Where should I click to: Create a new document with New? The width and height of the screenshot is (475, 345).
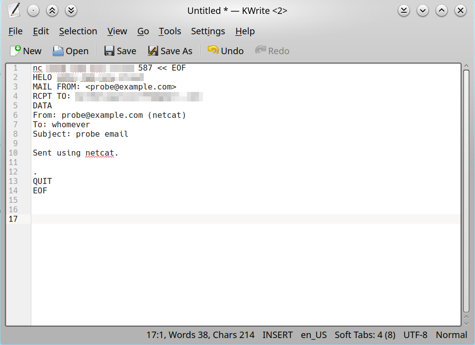tap(26, 51)
